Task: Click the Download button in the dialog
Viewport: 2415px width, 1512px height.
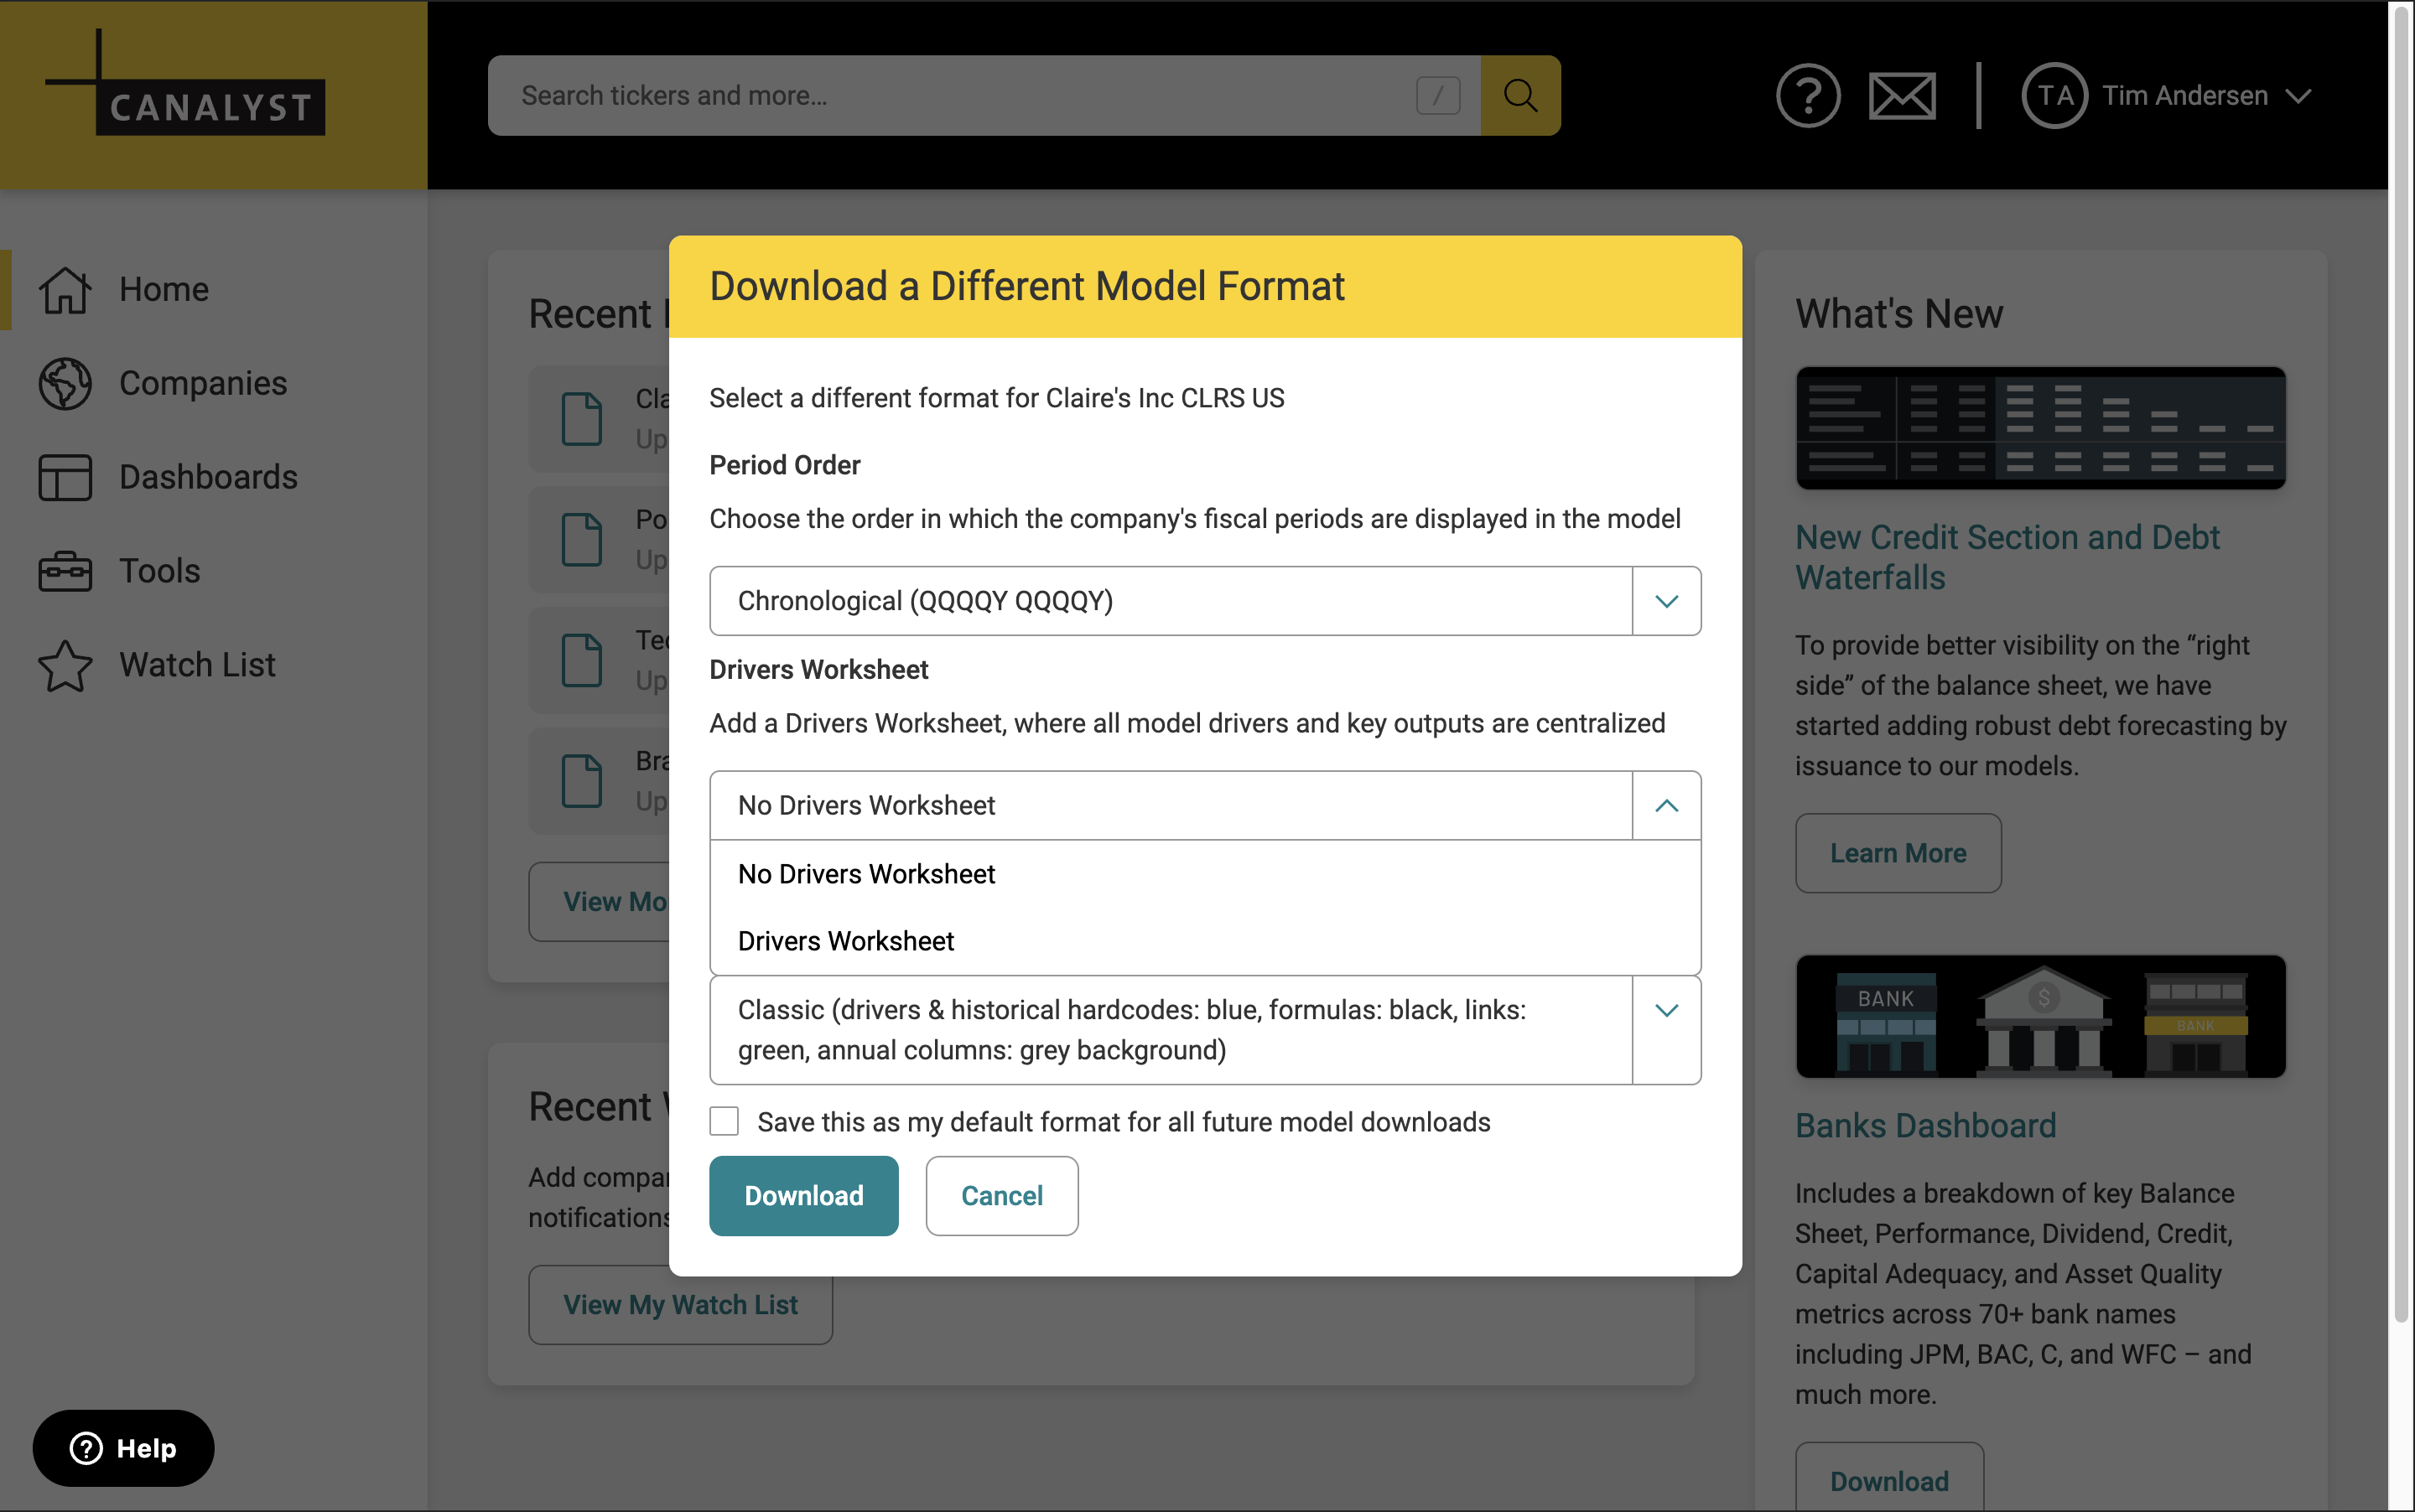Action: [x=803, y=1195]
